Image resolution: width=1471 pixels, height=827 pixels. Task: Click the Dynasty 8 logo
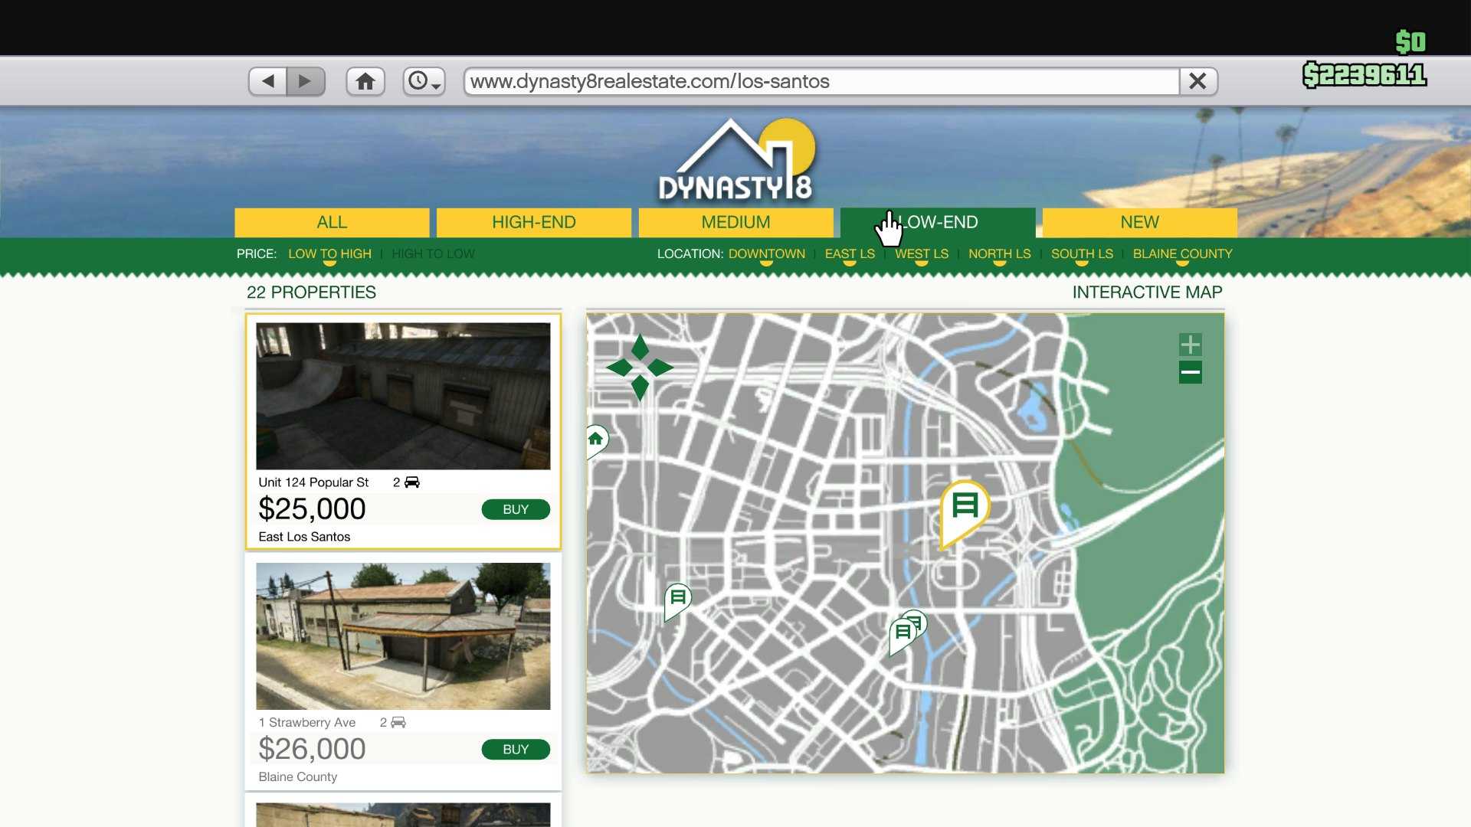click(x=735, y=161)
